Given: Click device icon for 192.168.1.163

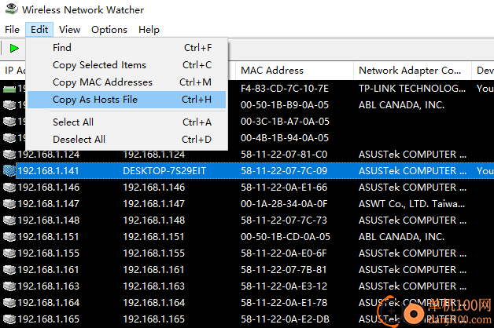Looking at the screenshot, I should pos(9,286).
